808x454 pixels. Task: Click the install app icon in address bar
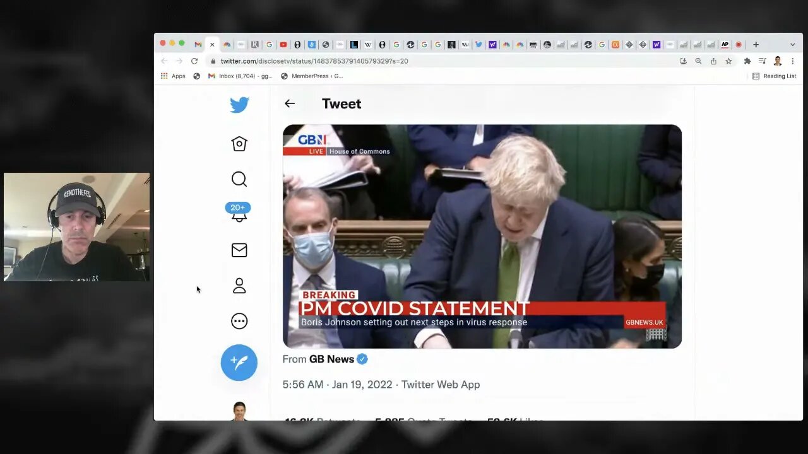pos(683,61)
